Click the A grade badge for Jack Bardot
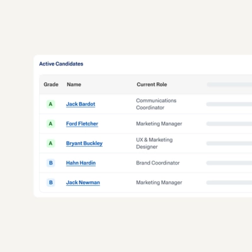The height and width of the screenshot is (252, 252). 50,104
